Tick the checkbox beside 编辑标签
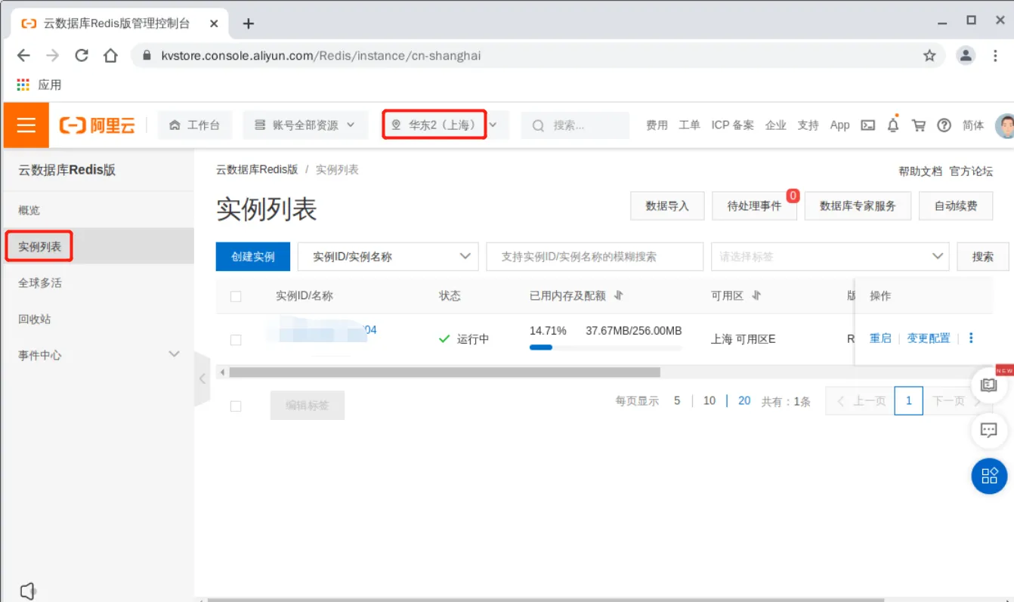The image size is (1014, 602). (x=236, y=406)
